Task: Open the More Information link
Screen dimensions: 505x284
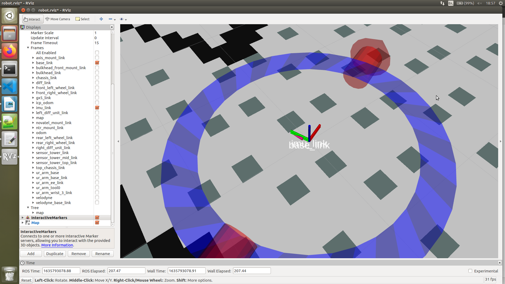Action: [x=57, y=245]
